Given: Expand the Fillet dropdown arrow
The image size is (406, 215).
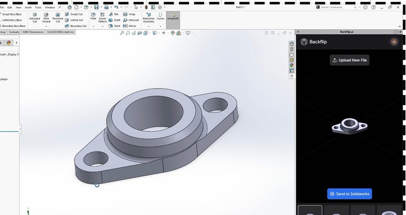Looking at the screenshot, I should coord(93,26).
